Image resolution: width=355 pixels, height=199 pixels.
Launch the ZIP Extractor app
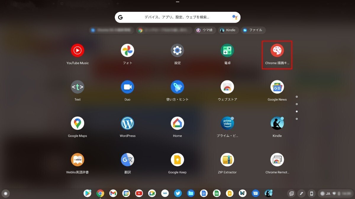point(227,160)
